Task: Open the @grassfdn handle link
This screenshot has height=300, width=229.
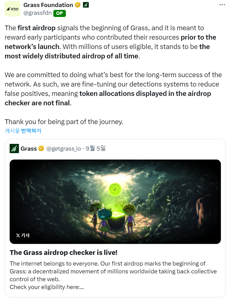Action: click(x=37, y=13)
